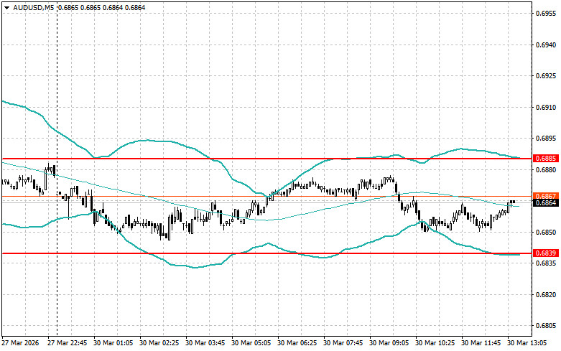
Task: Click the 0.6925 price scale value
Action: pyautogui.click(x=547, y=76)
